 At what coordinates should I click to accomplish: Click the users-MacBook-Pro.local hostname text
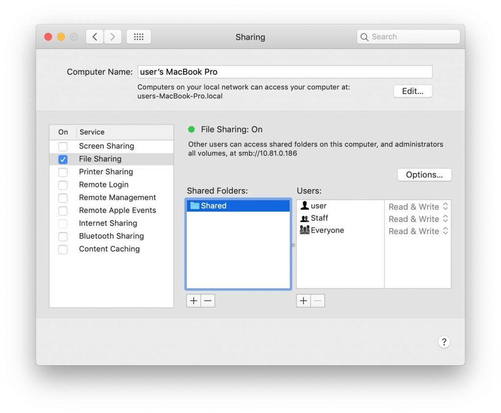click(x=180, y=96)
